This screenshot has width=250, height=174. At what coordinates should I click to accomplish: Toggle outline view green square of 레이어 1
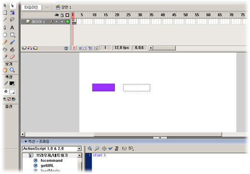point(67,21)
